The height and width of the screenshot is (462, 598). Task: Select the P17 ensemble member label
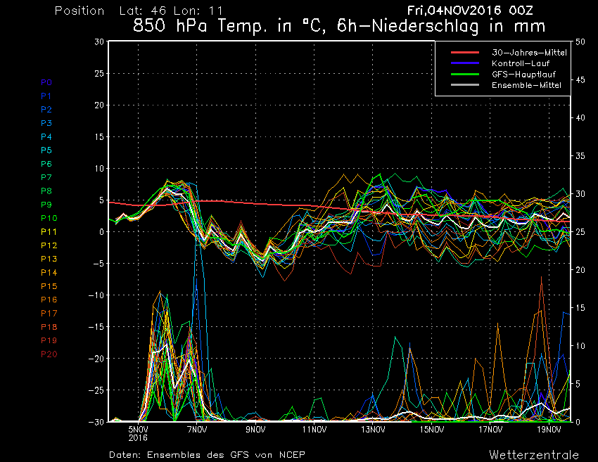[x=49, y=313]
